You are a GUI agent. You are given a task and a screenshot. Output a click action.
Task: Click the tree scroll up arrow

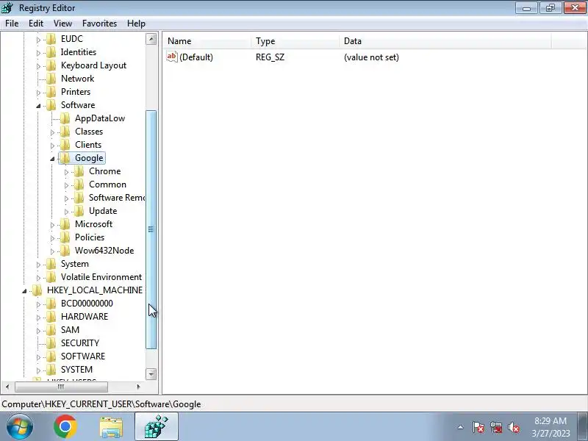pos(151,39)
